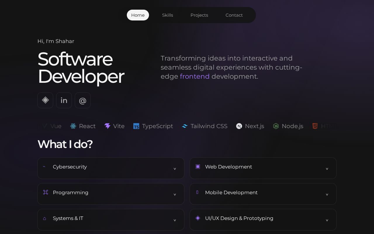Open the LinkedIn profile icon button

tap(64, 100)
